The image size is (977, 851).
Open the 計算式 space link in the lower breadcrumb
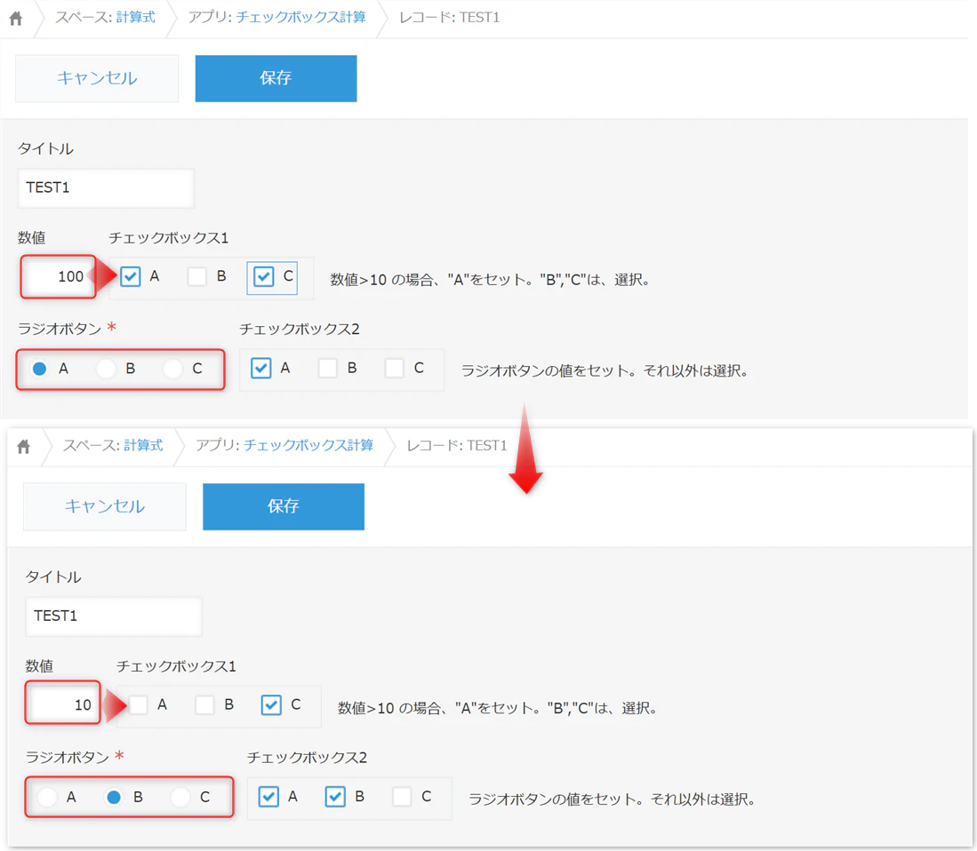point(143,446)
